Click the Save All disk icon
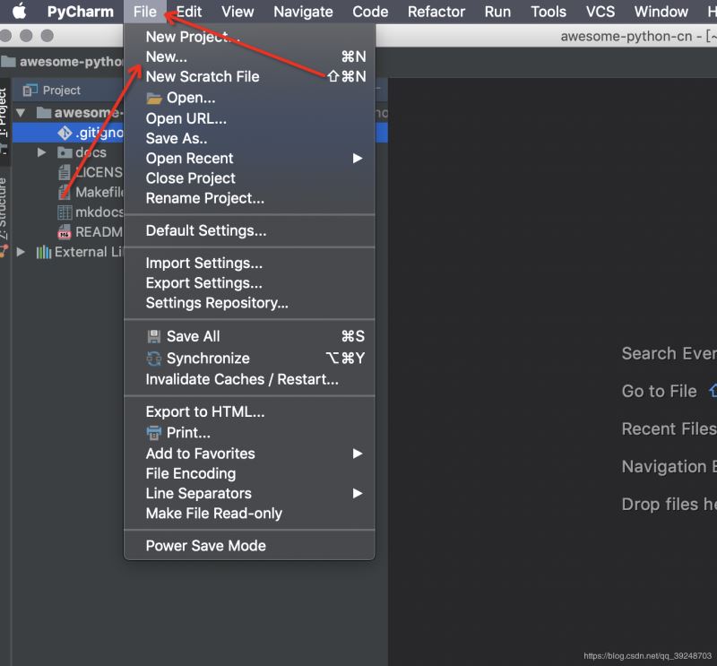 (154, 337)
